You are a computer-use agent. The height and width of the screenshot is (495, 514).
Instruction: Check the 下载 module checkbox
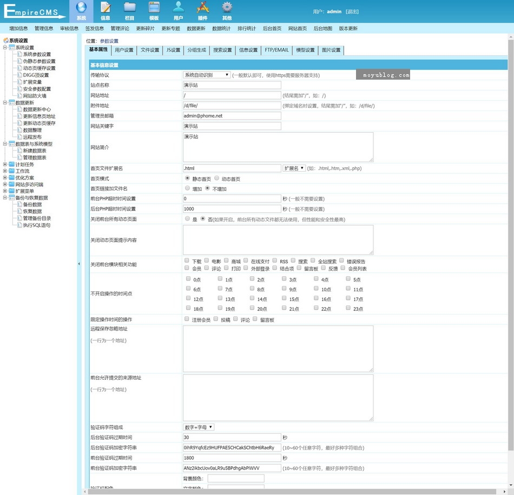pos(187,260)
